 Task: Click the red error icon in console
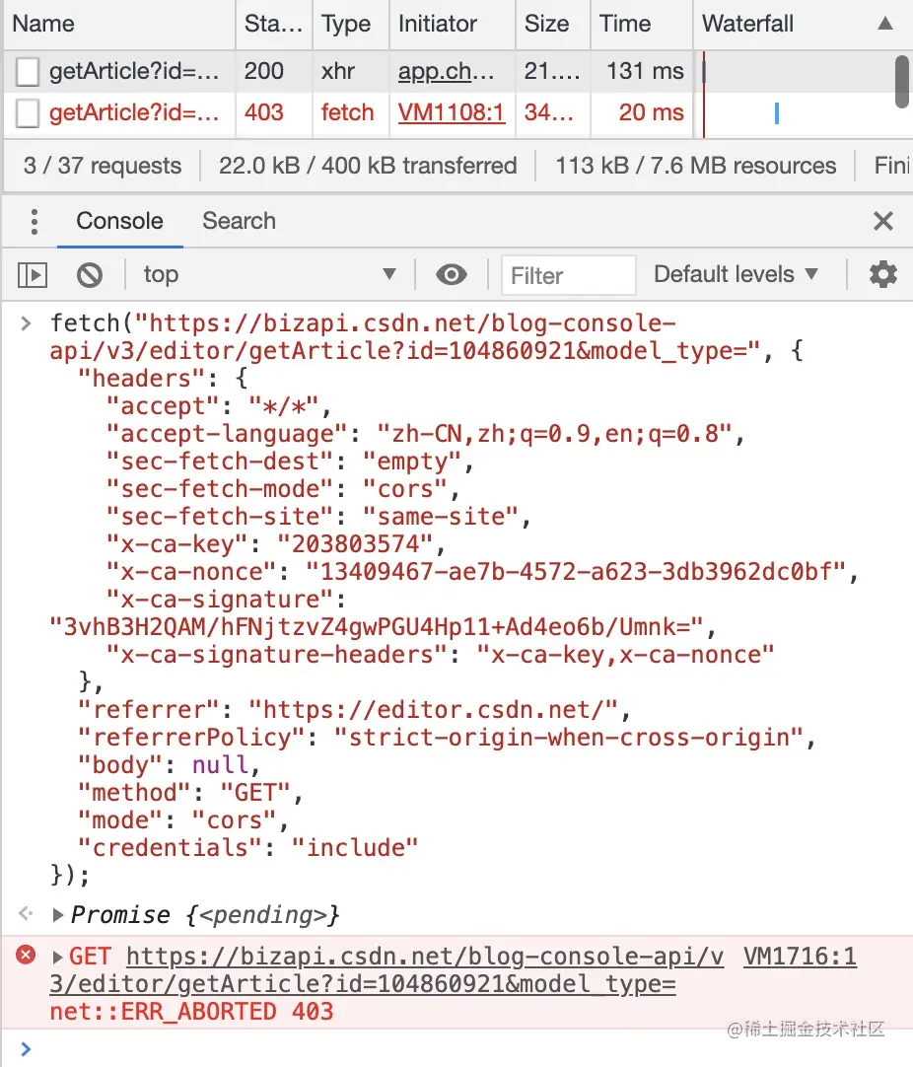(x=26, y=956)
